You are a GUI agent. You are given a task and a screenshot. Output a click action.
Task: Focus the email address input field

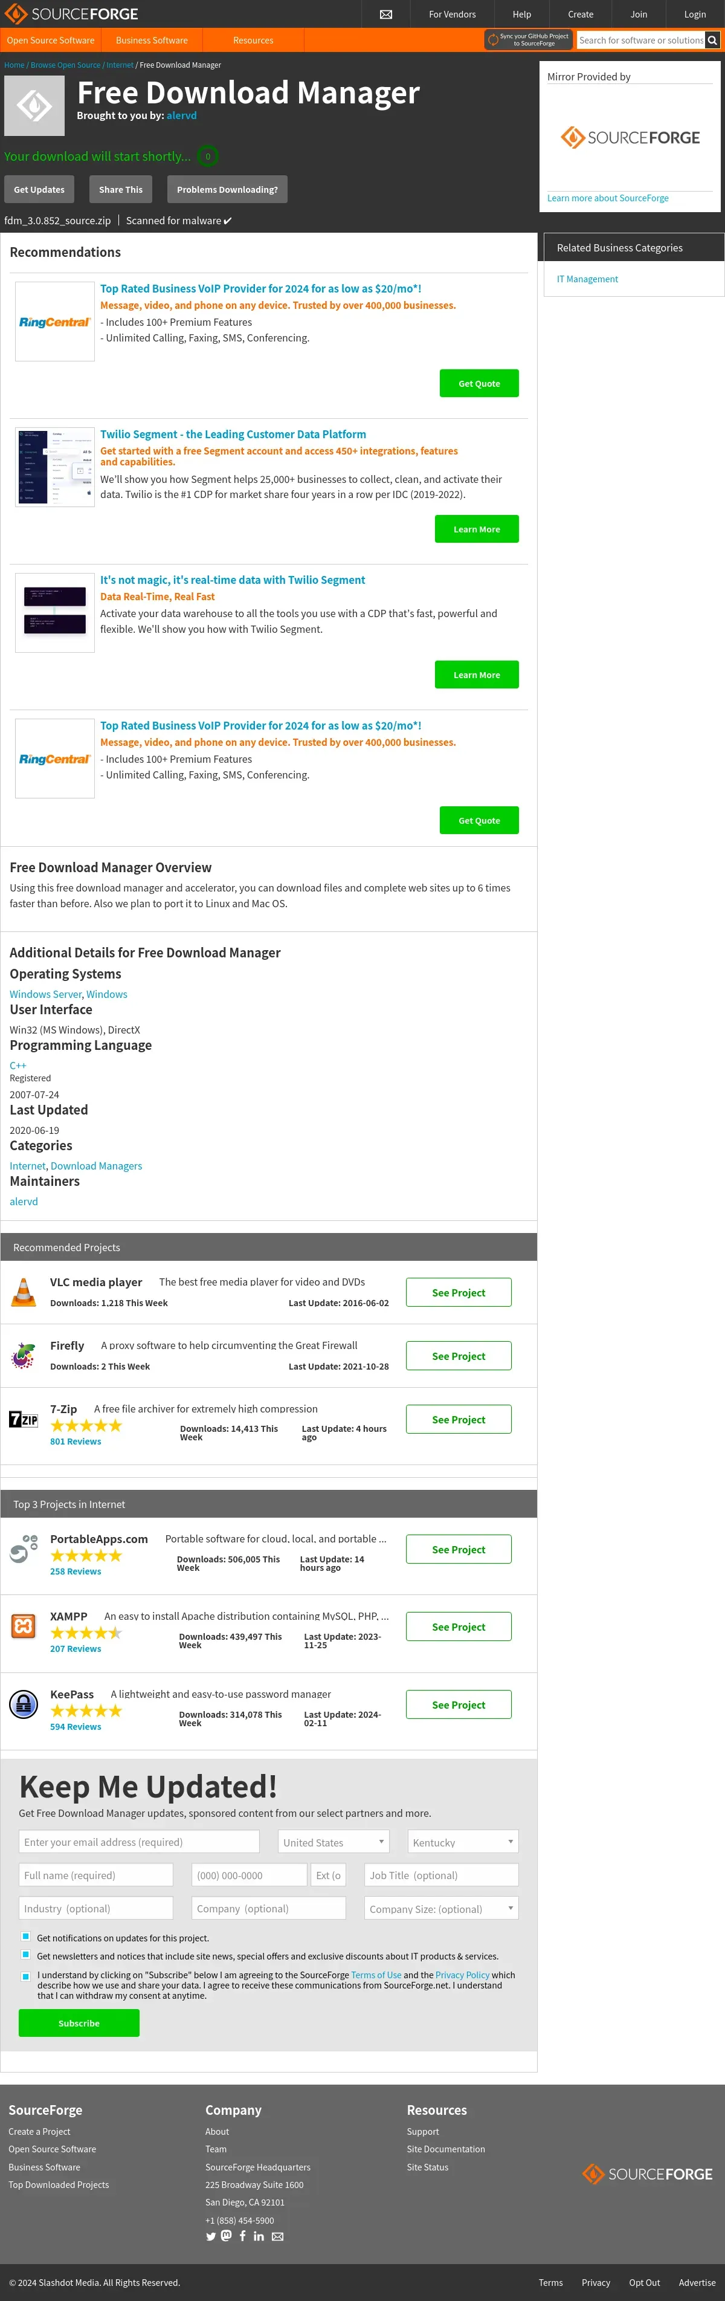tap(140, 1841)
